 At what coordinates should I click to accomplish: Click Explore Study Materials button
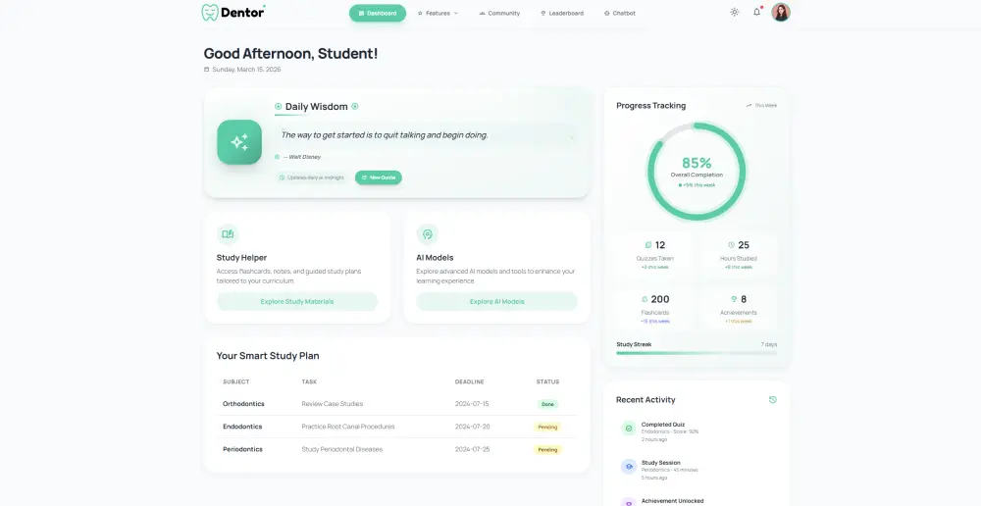pos(297,301)
